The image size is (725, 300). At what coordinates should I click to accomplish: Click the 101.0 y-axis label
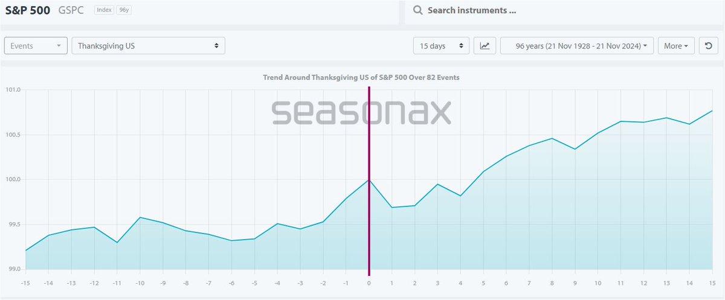pos(14,90)
